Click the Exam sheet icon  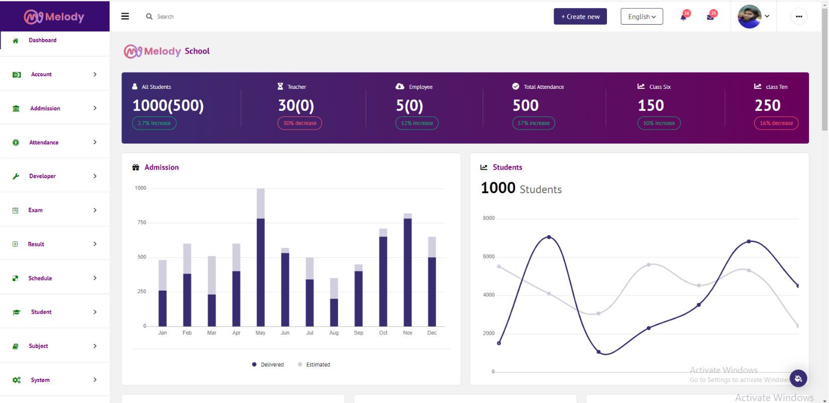coord(15,210)
